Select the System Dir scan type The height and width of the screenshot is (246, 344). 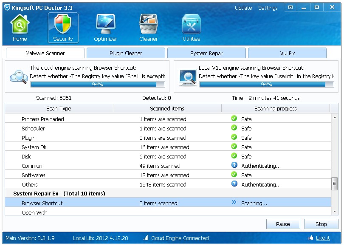(34, 147)
